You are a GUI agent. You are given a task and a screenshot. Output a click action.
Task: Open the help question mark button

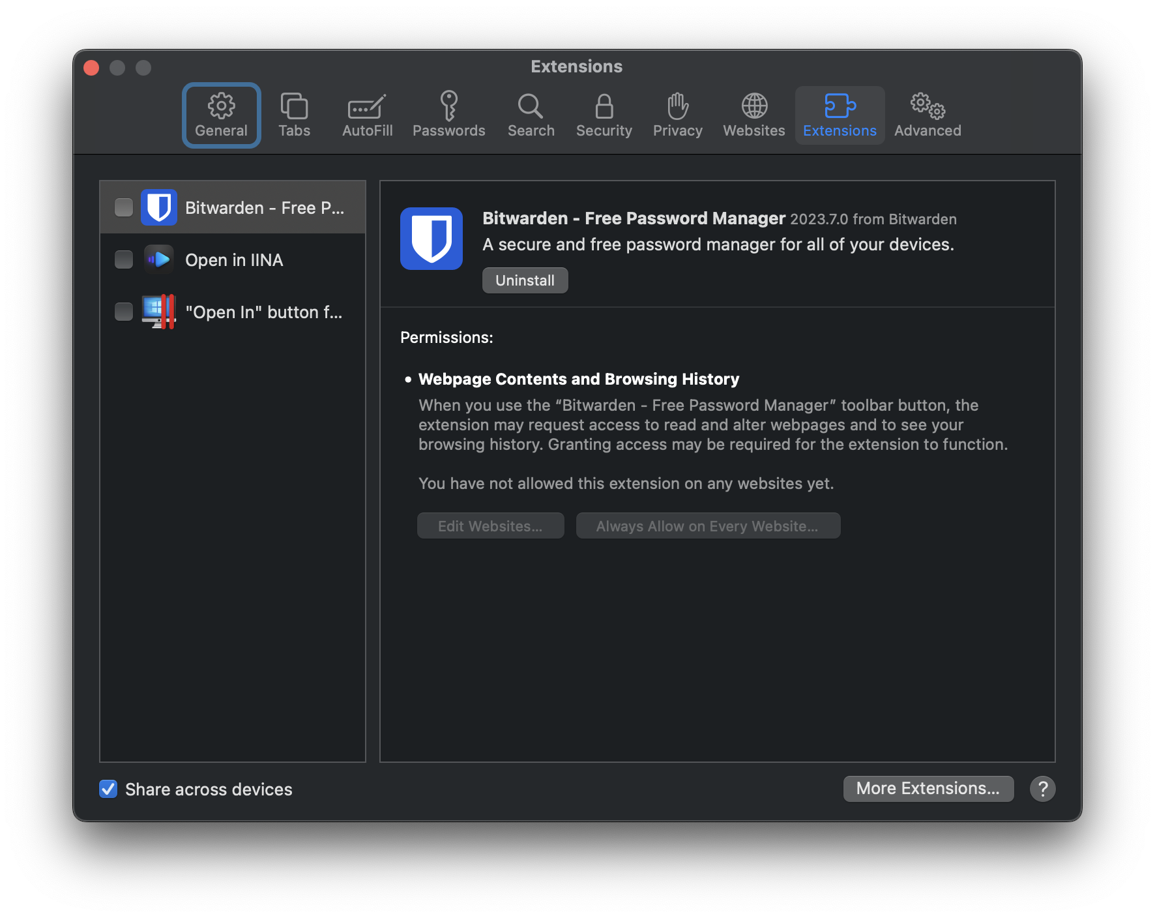point(1043,789)
